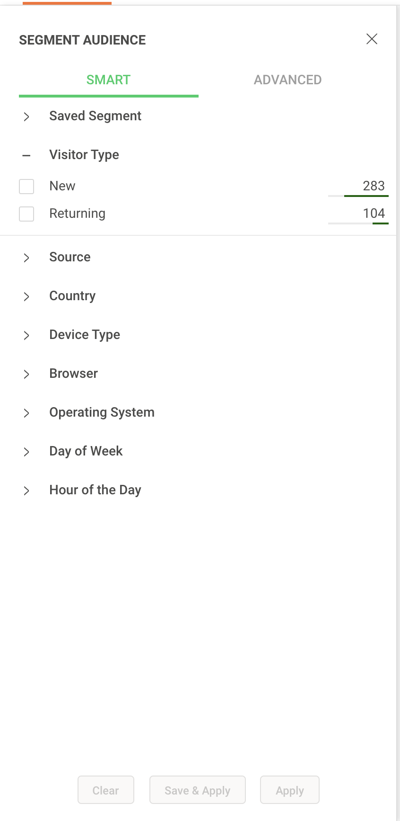The height and width of the screenshot is (821, 400).
Task: Expand Hour of the Day chevron
Action: [x=26, y=491]
